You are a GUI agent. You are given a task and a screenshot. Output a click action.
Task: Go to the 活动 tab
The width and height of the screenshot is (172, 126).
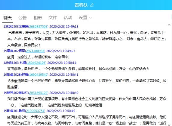[x=68, y=18]
